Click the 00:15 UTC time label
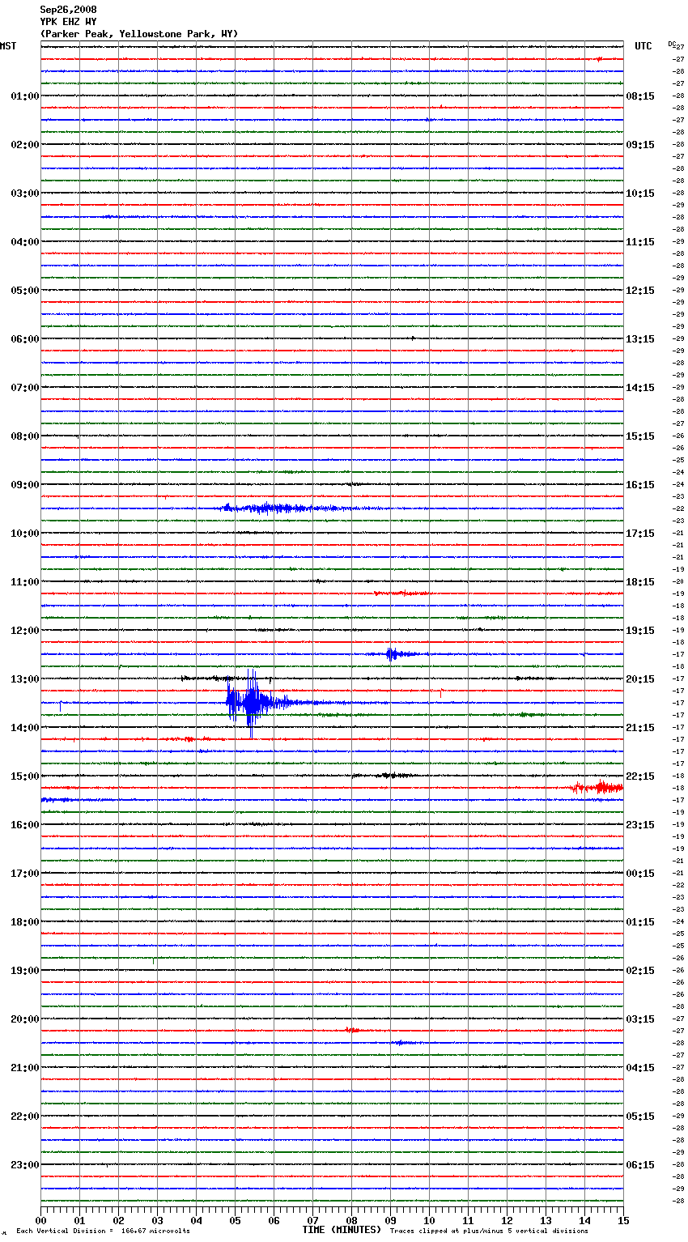The height and width of the screenshot is (1242, 688). point(640,874)
